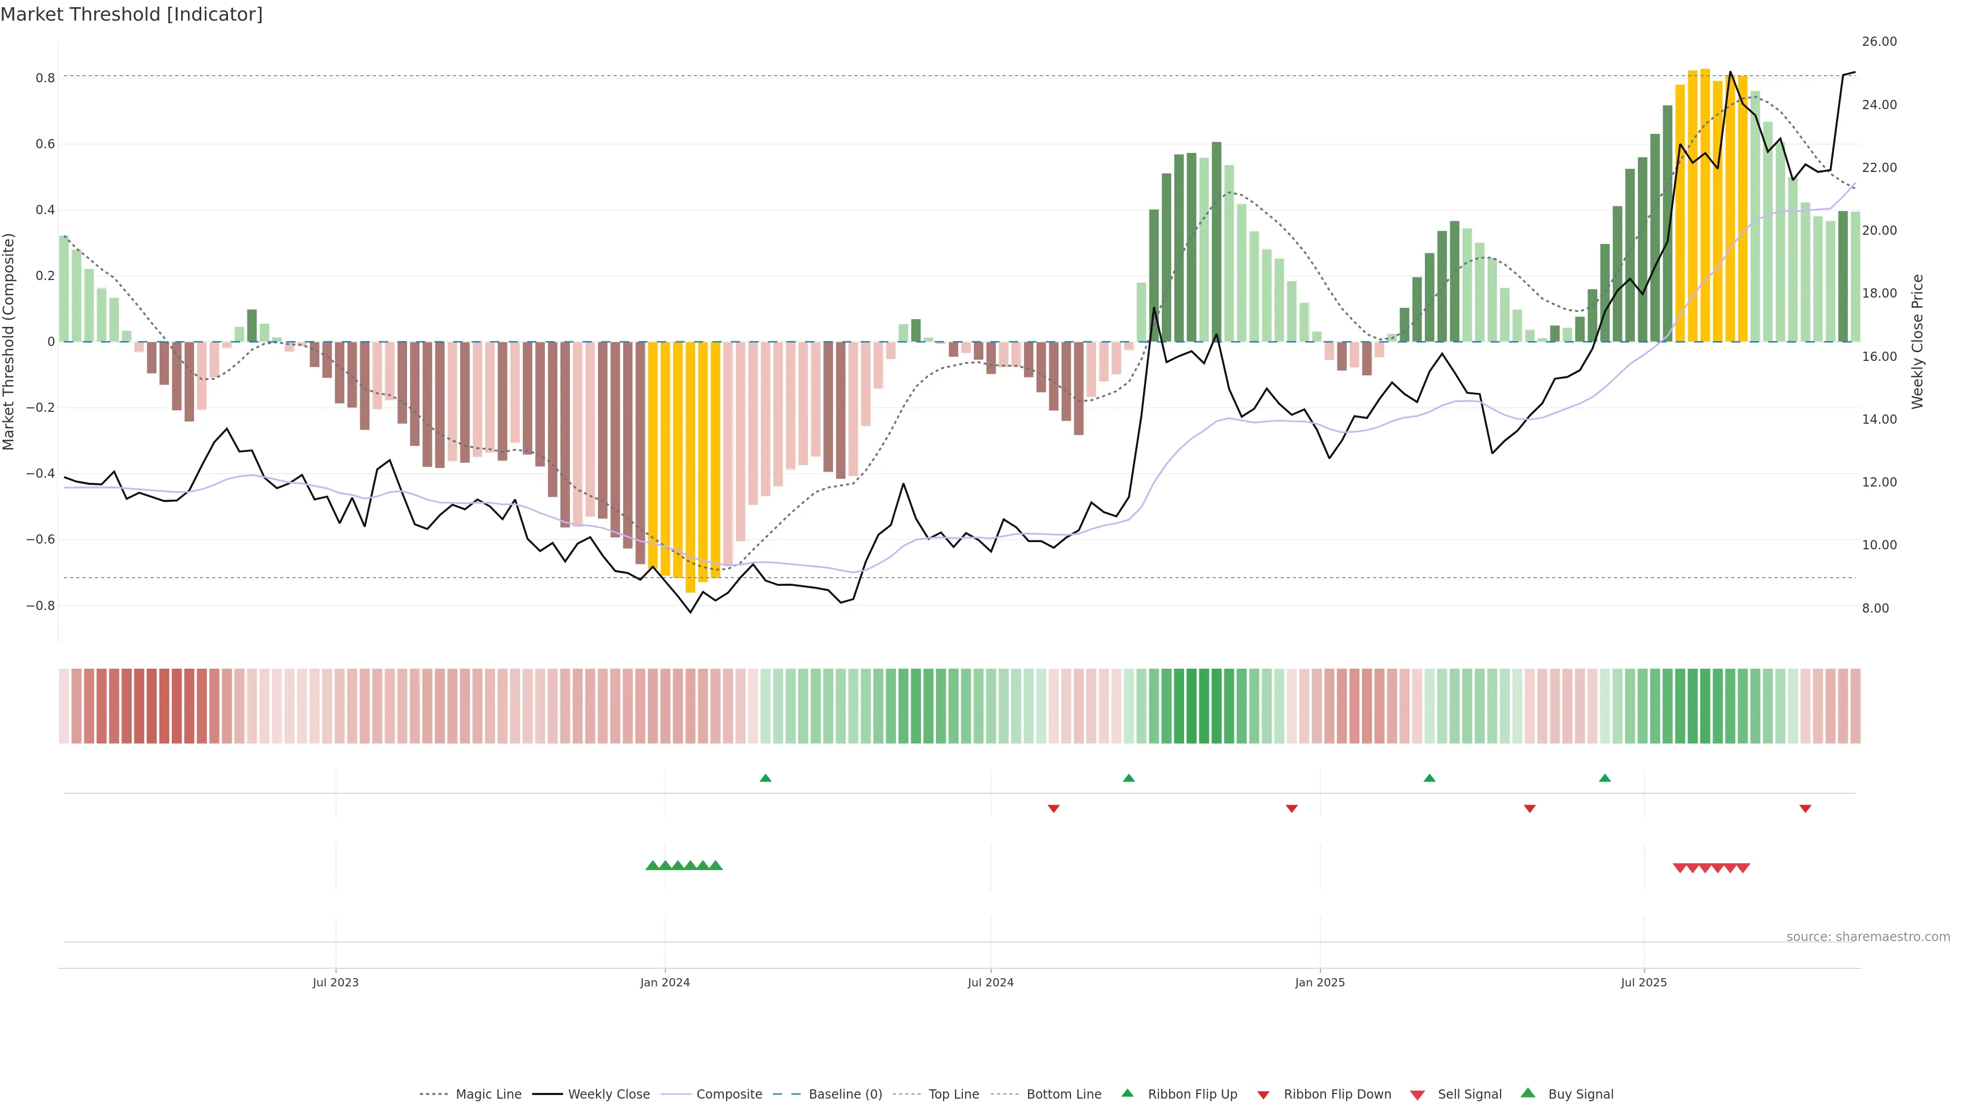This screenshot has height=1112, width=1976.
Task: Click the Jan 2024 x-axis label
Action: [x=664, y=982]
